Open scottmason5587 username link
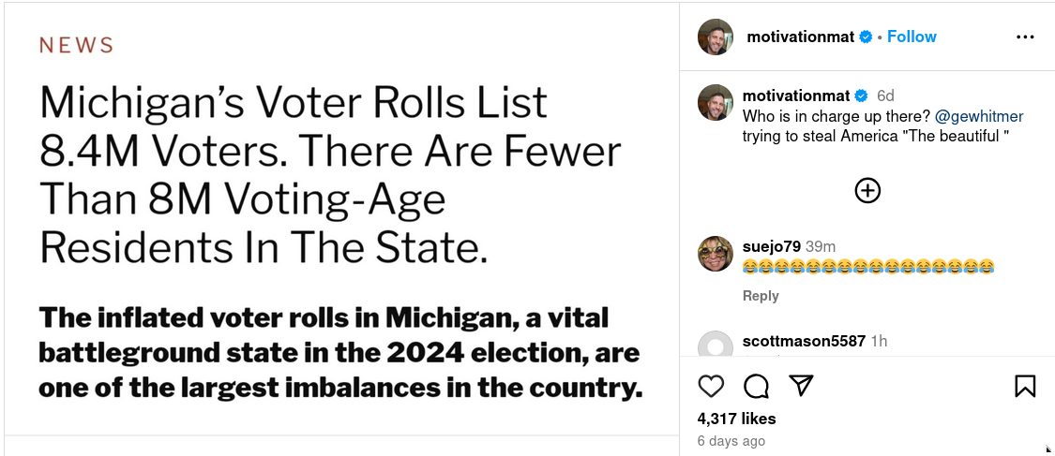This screenshot has width=1055, height=456. (804, 341)
